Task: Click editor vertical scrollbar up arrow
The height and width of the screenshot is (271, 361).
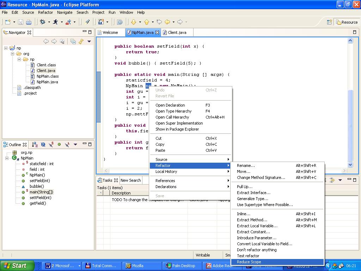Action: pos(350,41)
